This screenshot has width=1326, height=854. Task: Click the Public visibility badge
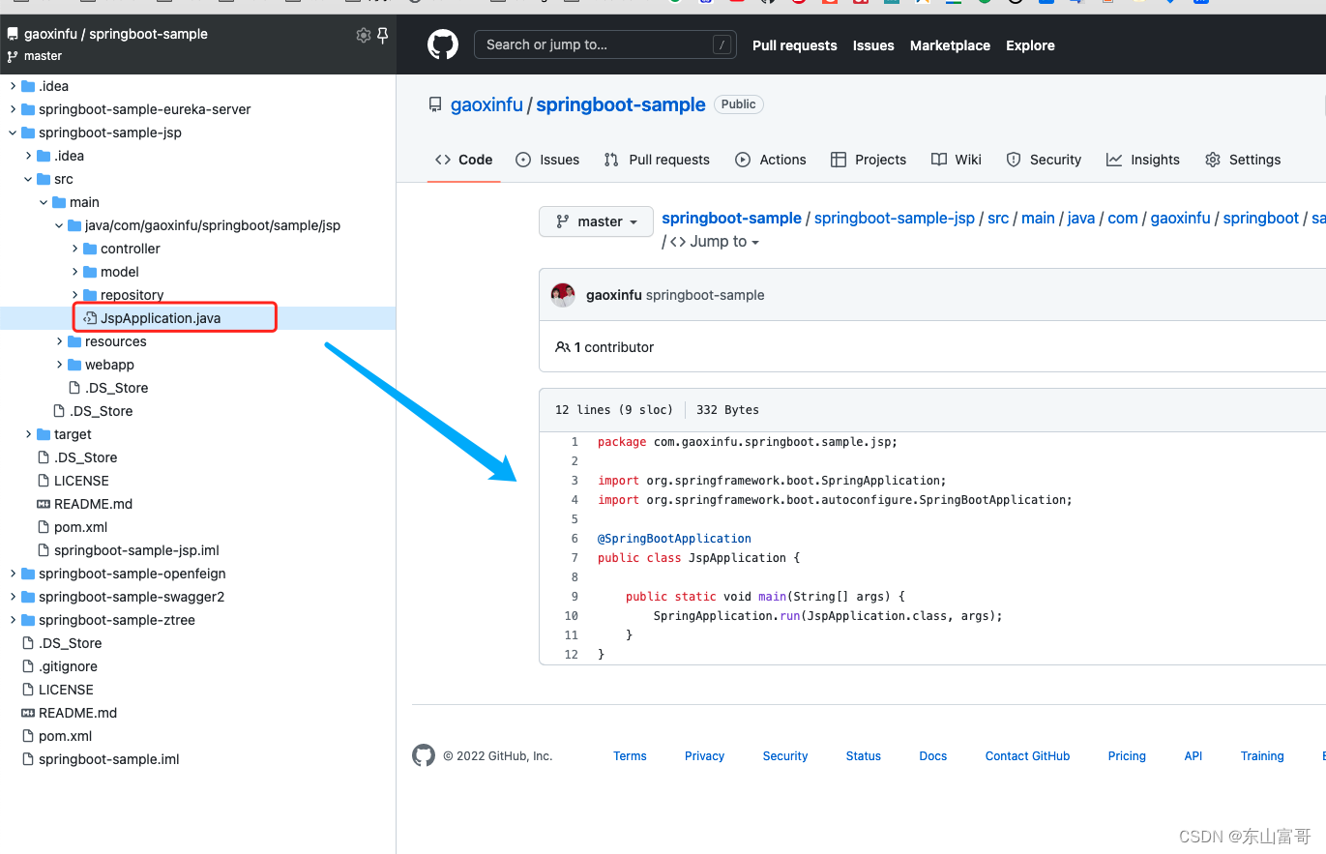point(738,104)
